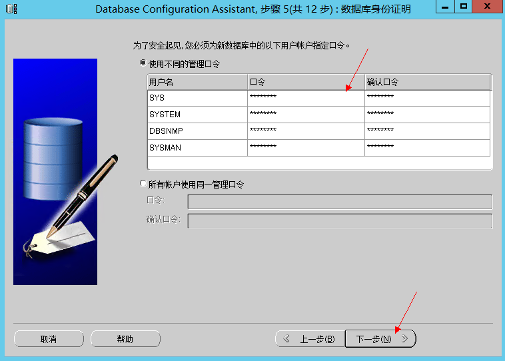Go back with the 上一步(B) button
The width and height of the screenshot is (505, 361).
tap(310, 339)
